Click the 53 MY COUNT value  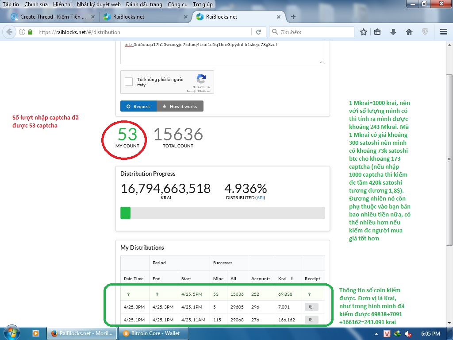coord(127,135)
